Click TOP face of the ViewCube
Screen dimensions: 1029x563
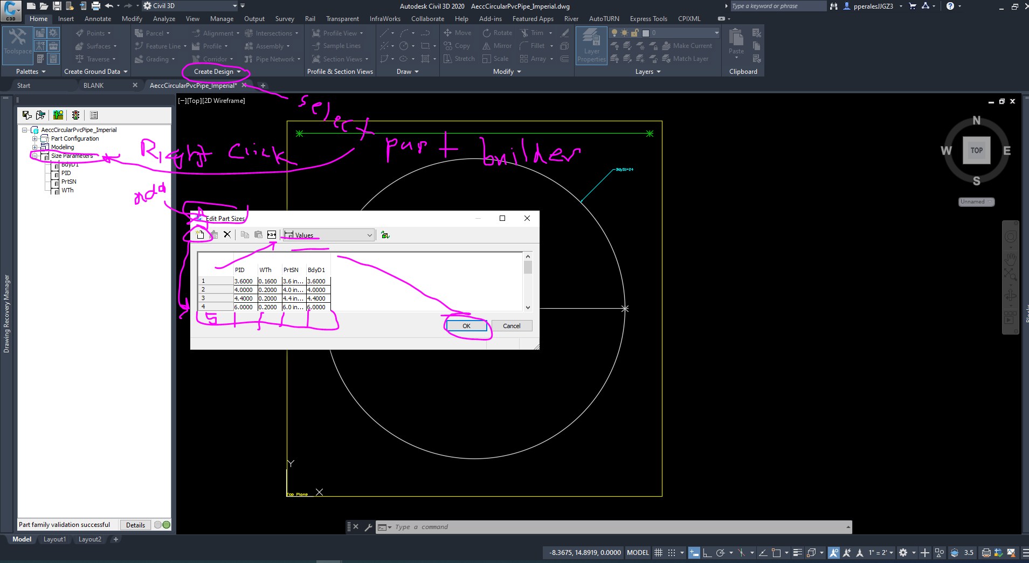[x=976, y=150]
